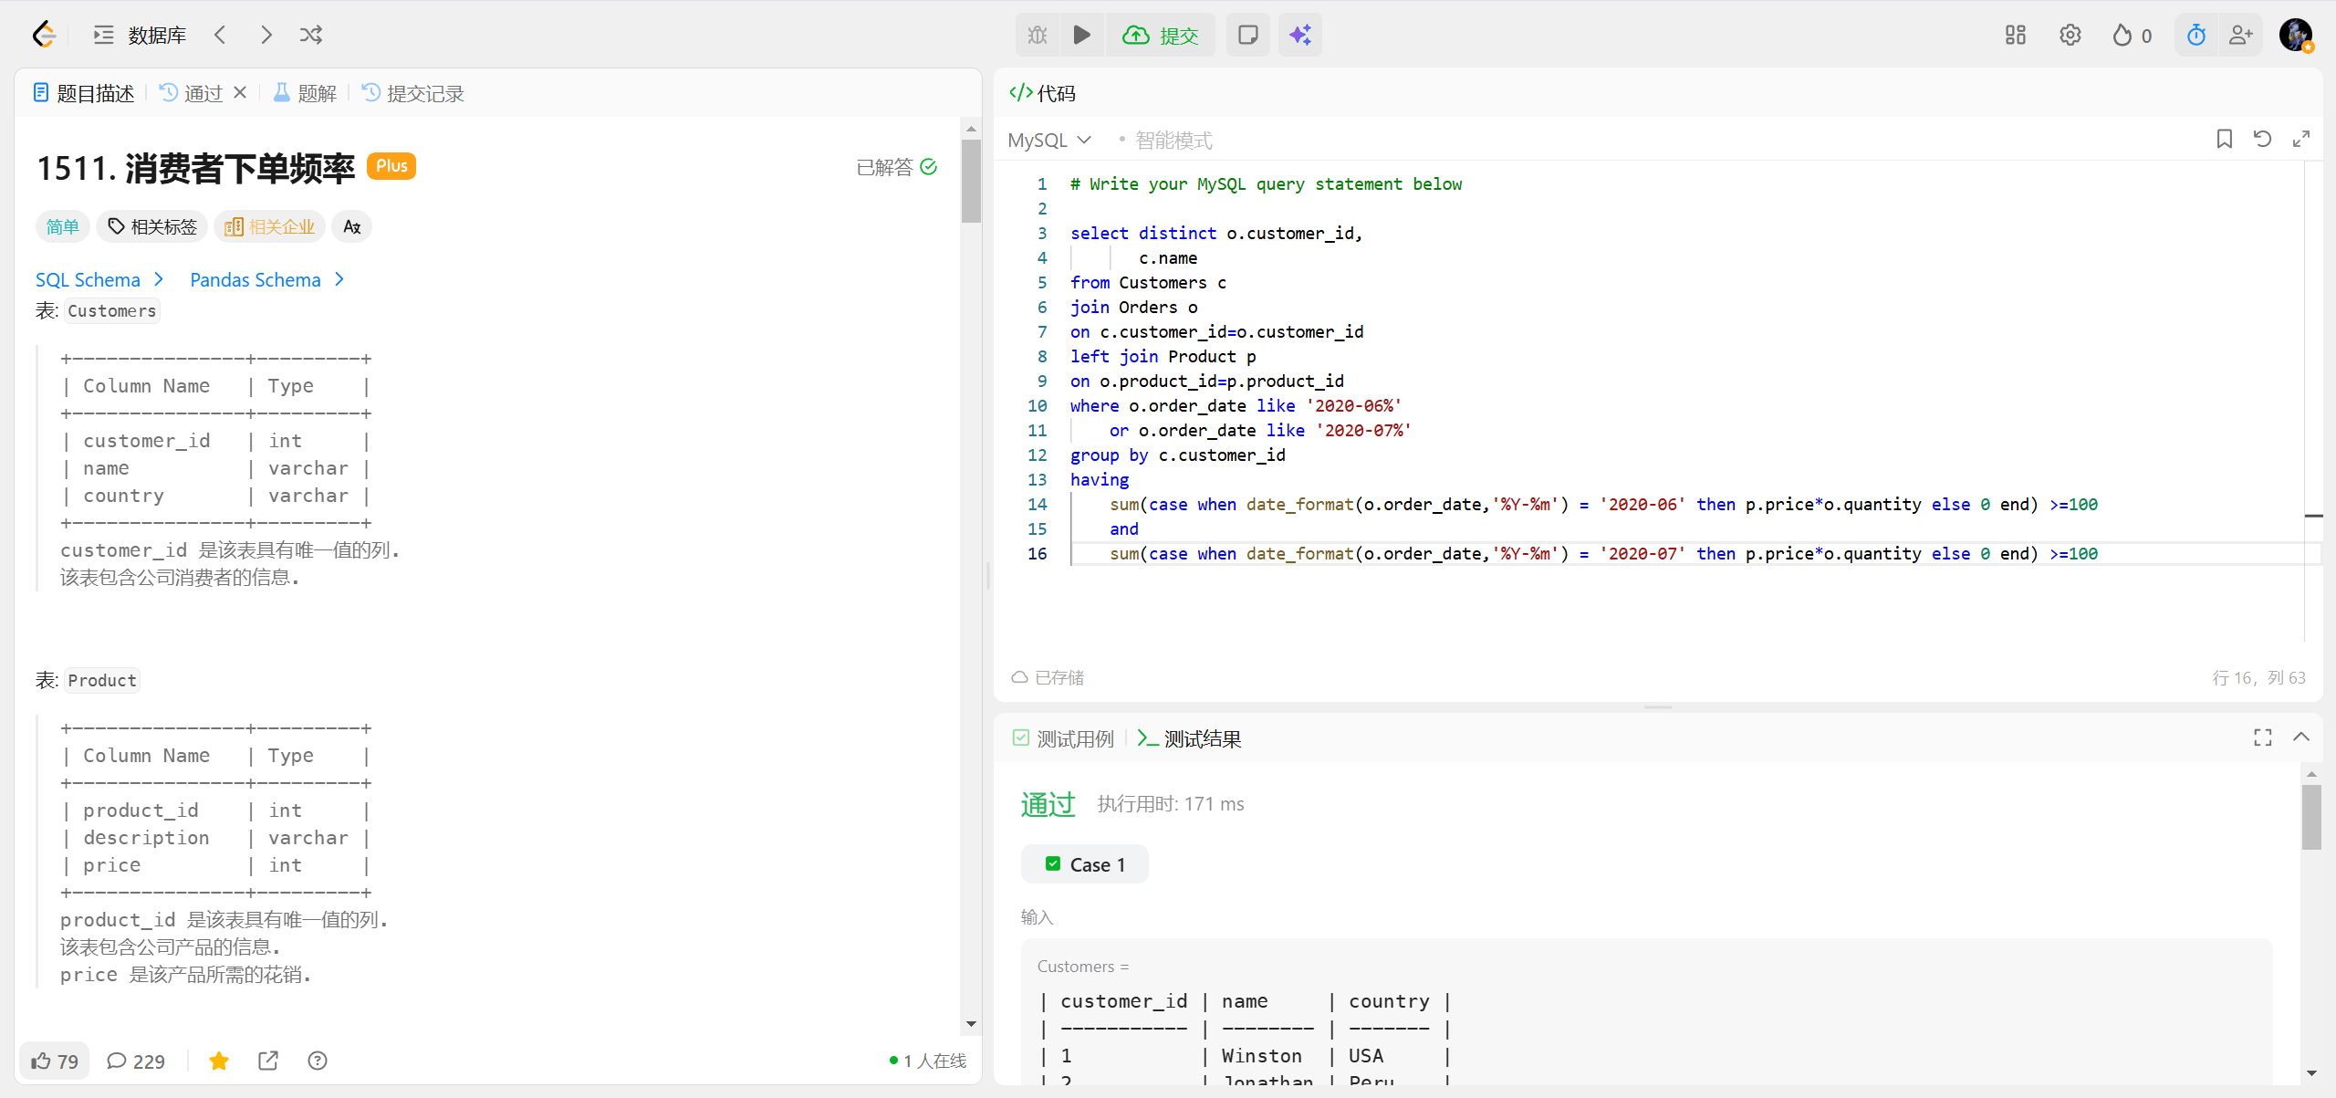This screenshot has height=1098, width=2336.
Task: Click the run code play button
Action: [x=1081, y=35]
